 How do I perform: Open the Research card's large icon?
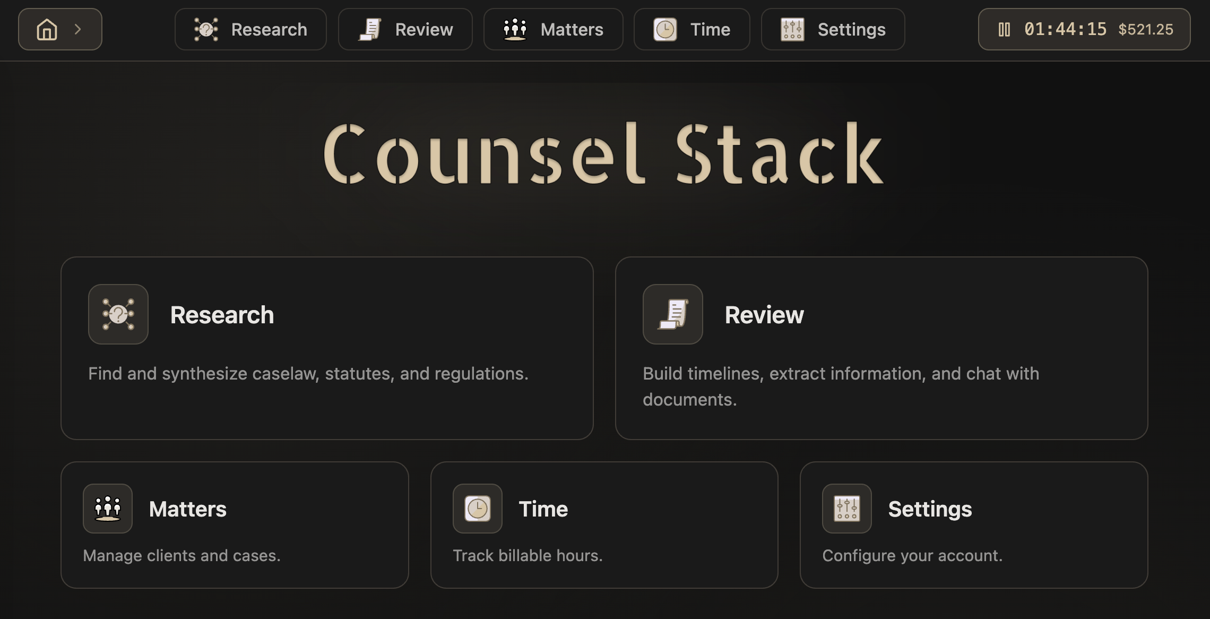118,314
